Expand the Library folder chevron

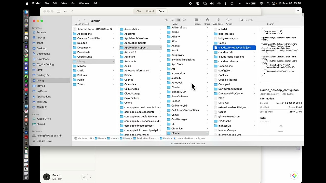point(113,61)
